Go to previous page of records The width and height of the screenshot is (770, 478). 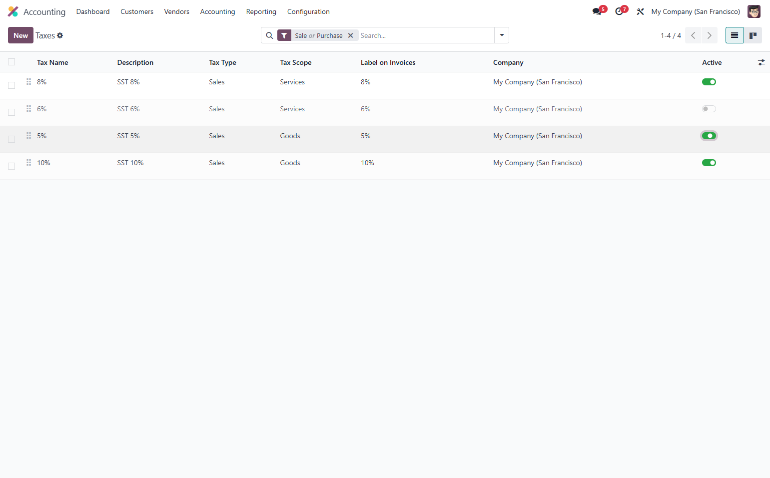tap(693, 35)
